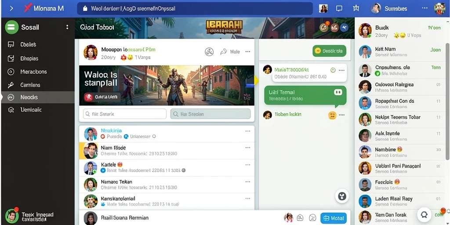Open the top-right browser three-dot menu
The height and width of the screenshot is (225, 450).
425,8
